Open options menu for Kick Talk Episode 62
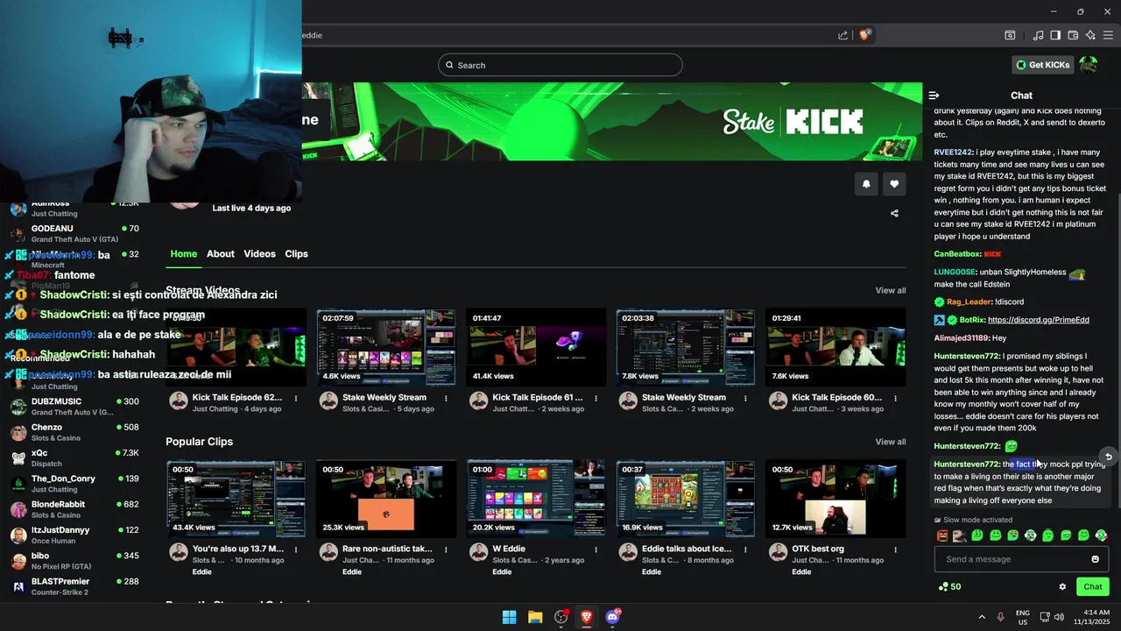1121x631 pixels. [296, 398]
